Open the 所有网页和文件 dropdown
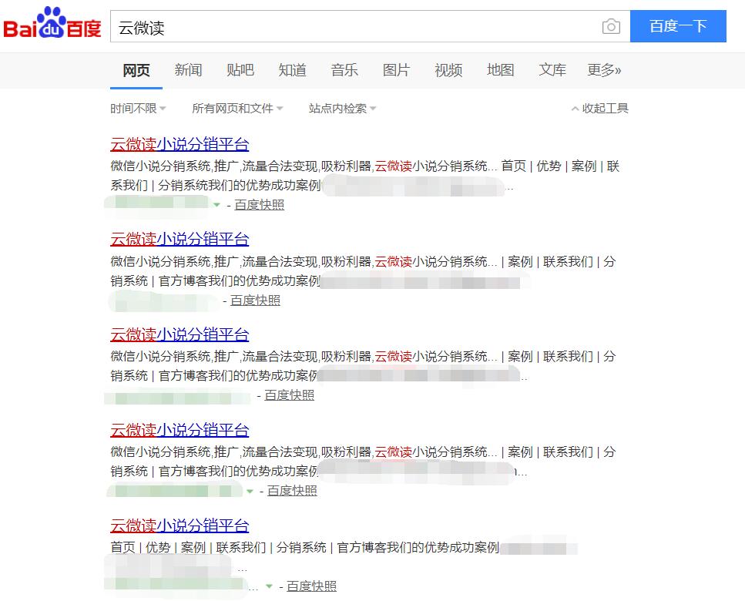The width and height of the screenshot is (745, 601). coord(237,109)
